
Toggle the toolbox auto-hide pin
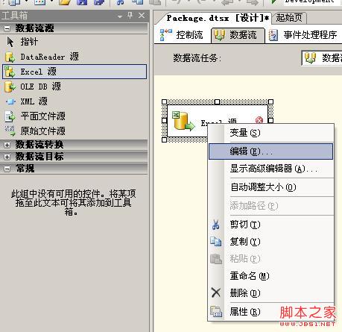[130, 16]
